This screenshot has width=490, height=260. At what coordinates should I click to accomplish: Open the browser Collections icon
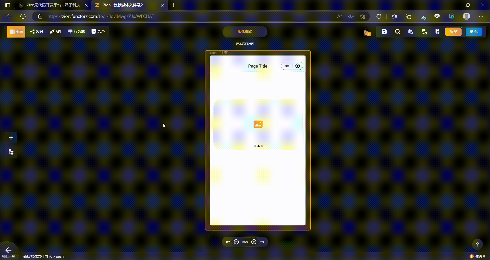pos(408,16)
